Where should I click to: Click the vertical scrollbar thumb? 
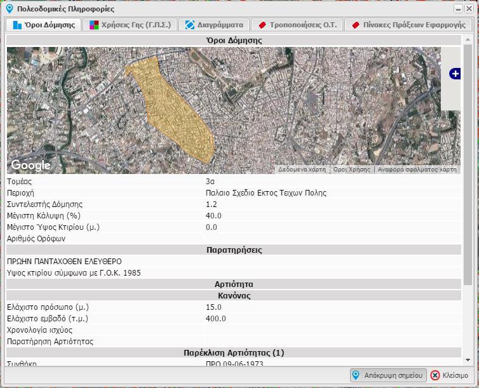(x=468, y=165)
